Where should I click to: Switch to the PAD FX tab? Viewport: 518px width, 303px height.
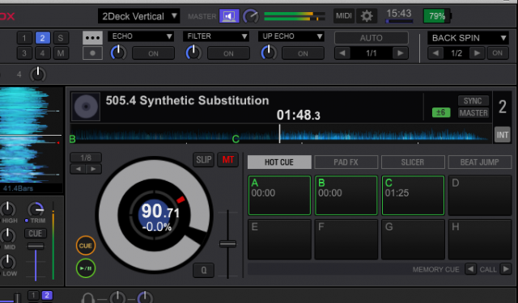point(346,162)
